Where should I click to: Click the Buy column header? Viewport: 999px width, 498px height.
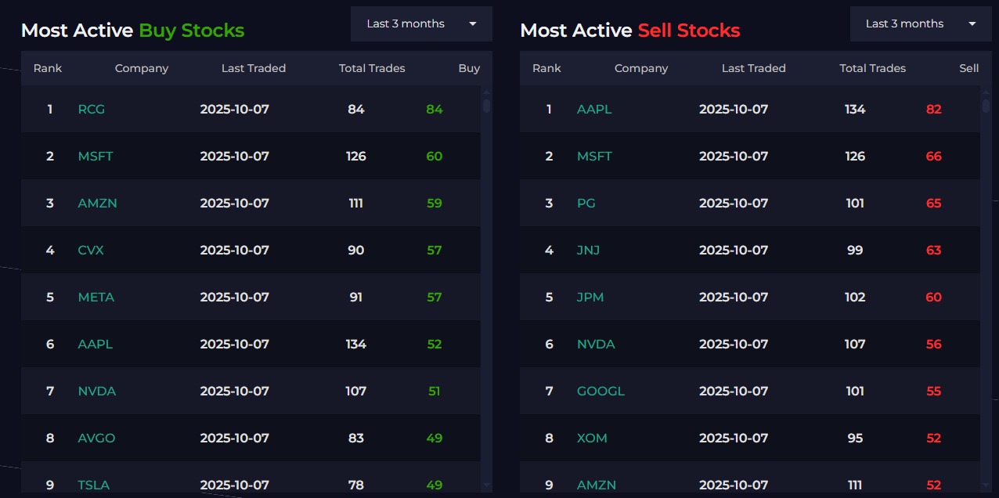point(469,68)
